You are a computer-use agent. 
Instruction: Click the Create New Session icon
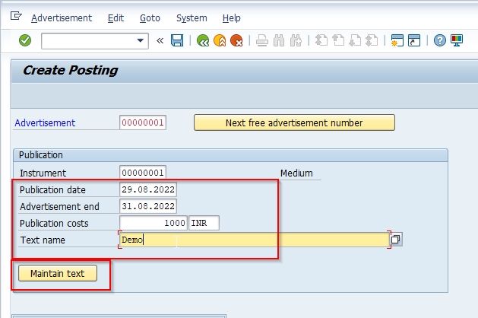tap(397, 40)
